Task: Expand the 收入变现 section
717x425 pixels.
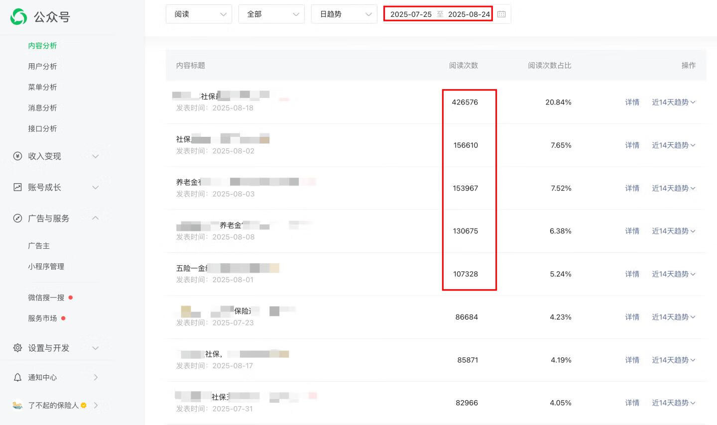Action: point(96,156)
